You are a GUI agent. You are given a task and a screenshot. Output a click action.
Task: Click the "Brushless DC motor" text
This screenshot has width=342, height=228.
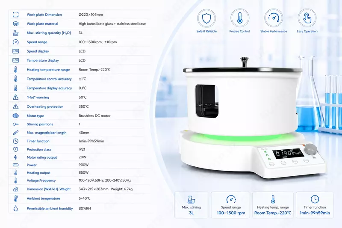(94, 116)
